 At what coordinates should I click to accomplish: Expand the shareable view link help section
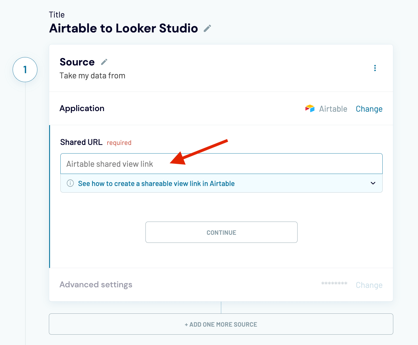click(157, 183)
